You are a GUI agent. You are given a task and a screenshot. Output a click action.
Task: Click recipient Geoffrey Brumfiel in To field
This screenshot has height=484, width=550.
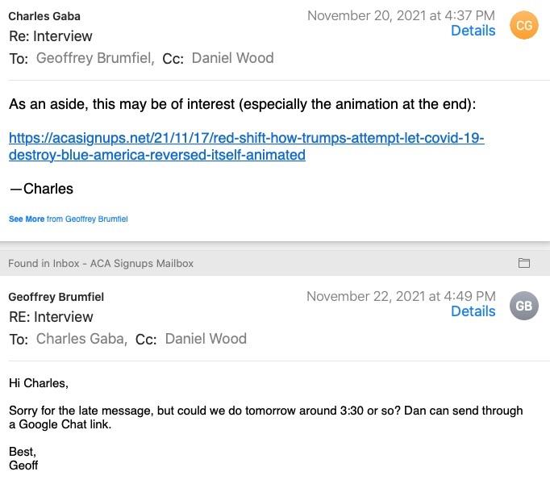coord(94,58)
